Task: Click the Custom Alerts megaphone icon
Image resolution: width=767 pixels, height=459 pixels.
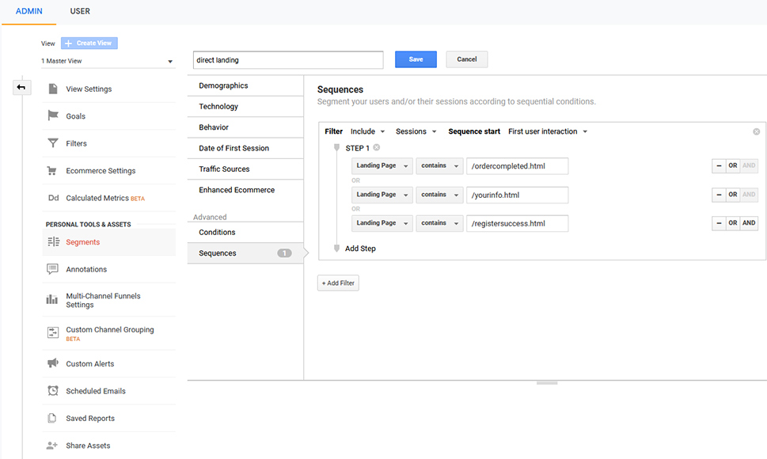Action: tap(53, 362)
